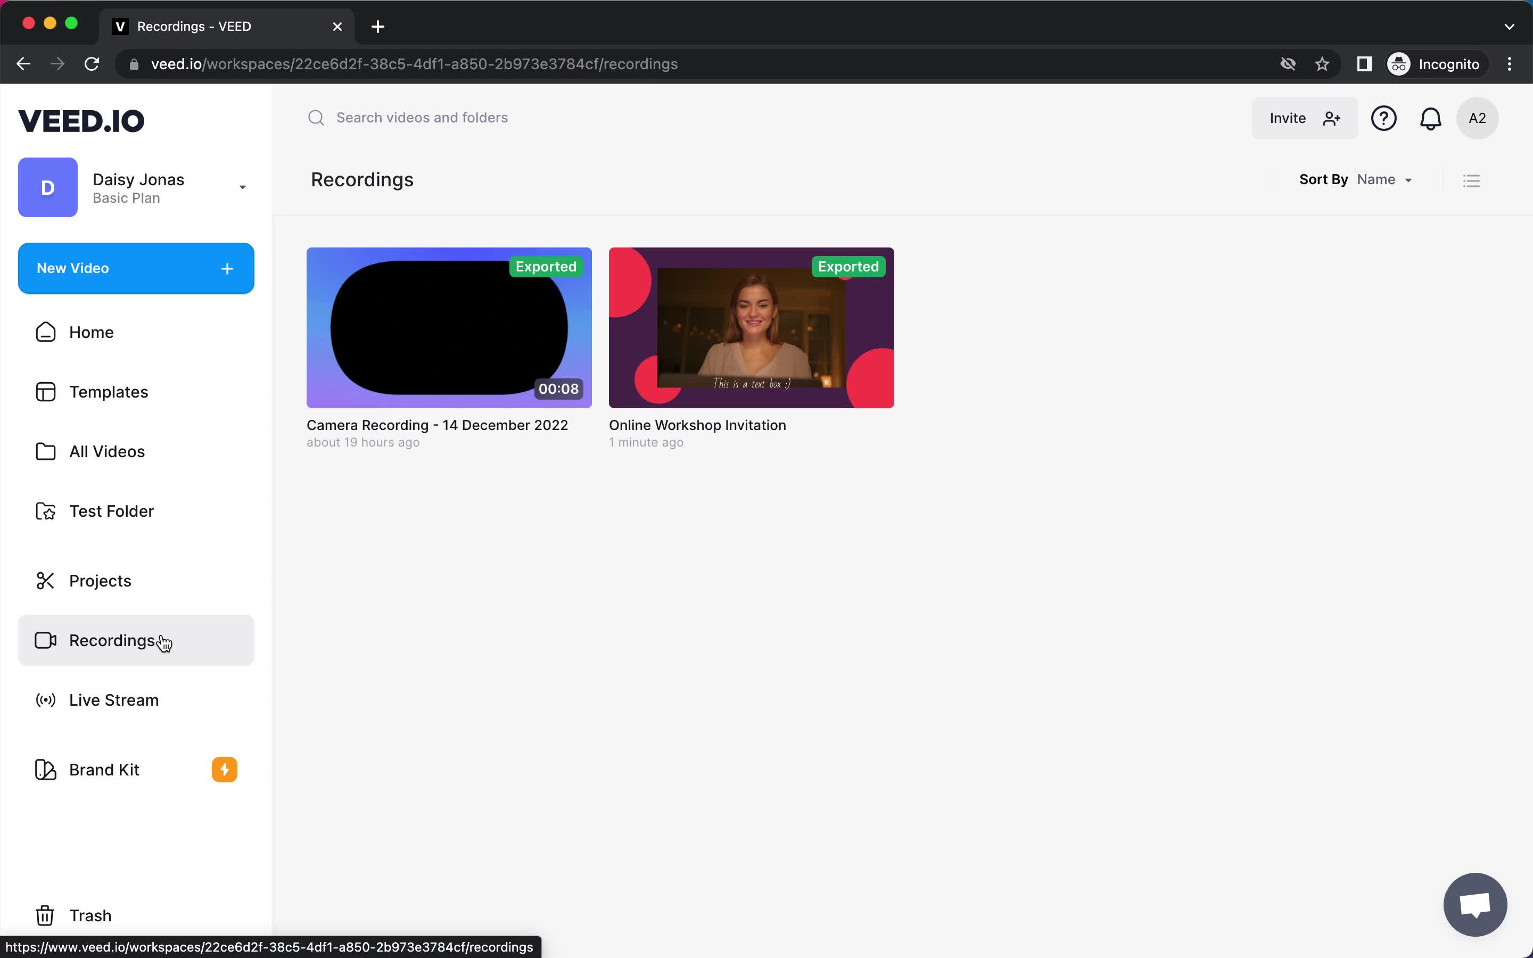Open the browser side panel icon
This screenshot has width=1533, height=958.
1364,64
